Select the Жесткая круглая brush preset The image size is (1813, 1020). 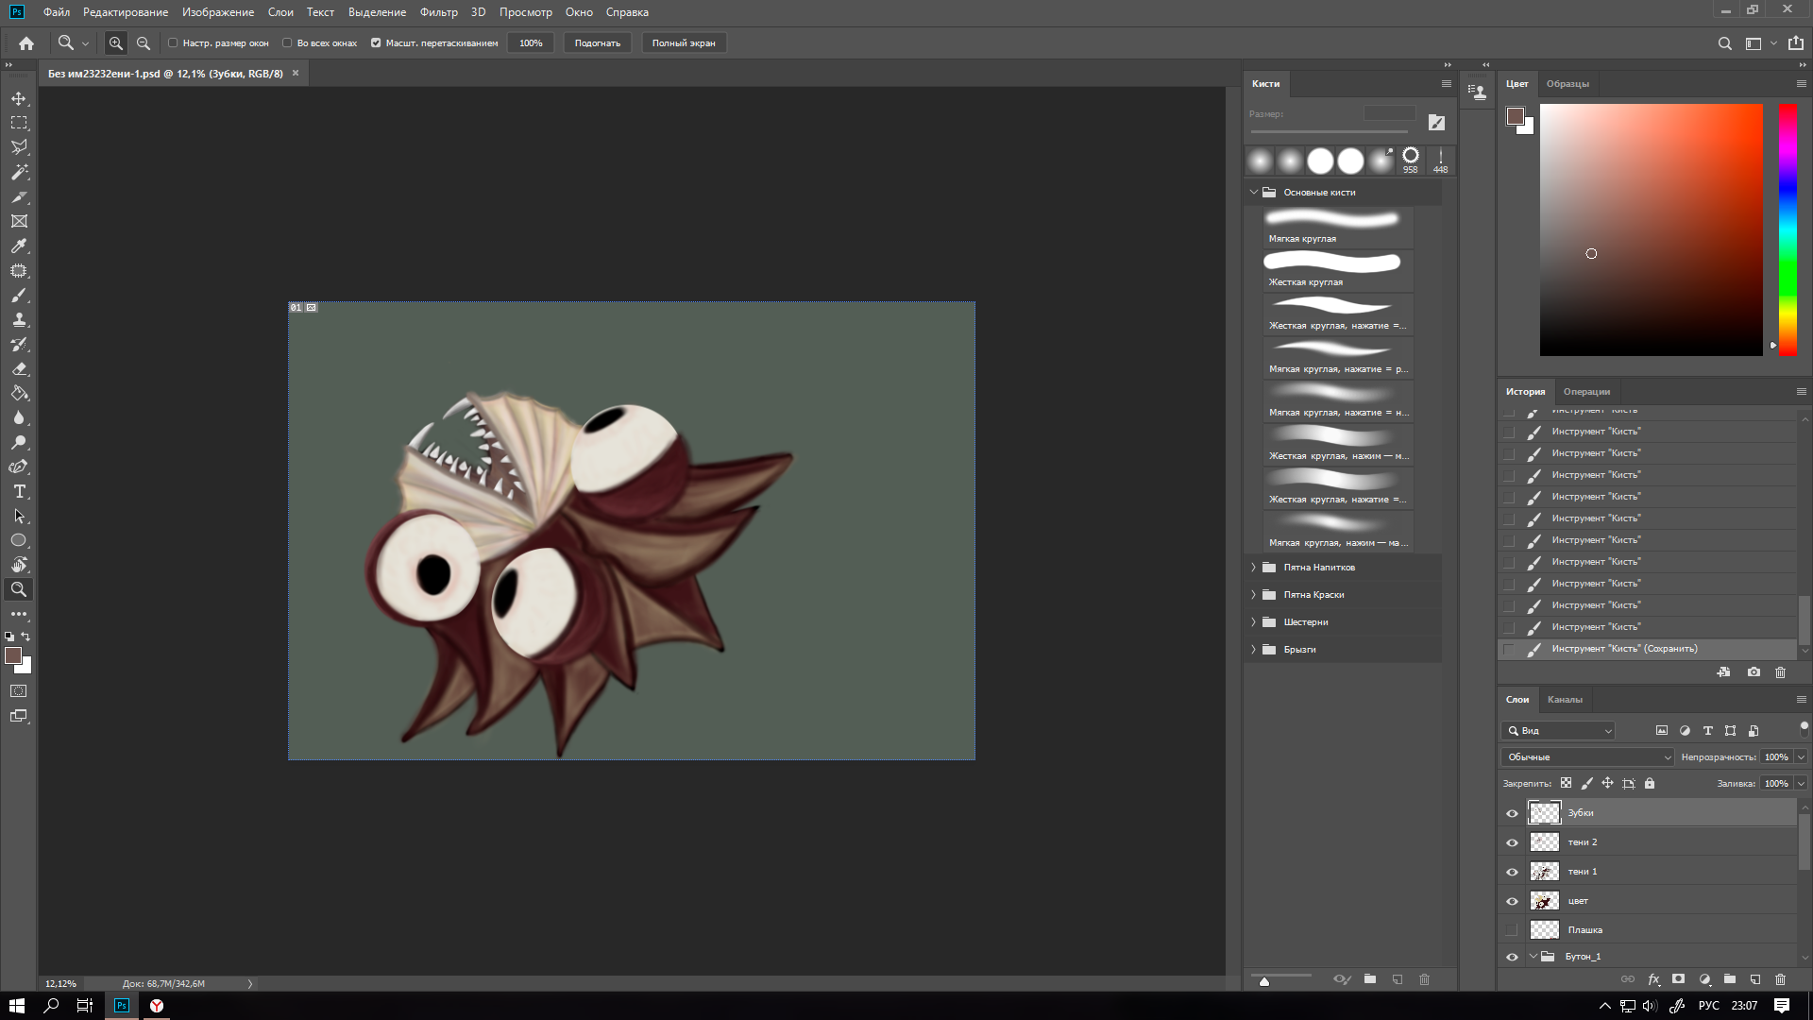pyautogui.click(x=1338, y=270)
